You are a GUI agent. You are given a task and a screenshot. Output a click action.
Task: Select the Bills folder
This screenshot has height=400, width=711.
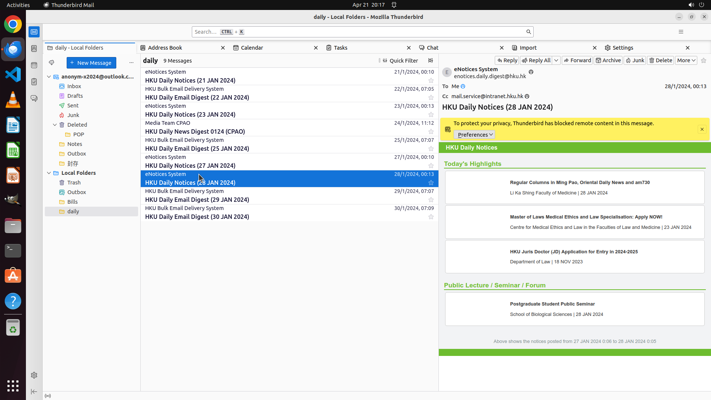click(x=73, y=202)
